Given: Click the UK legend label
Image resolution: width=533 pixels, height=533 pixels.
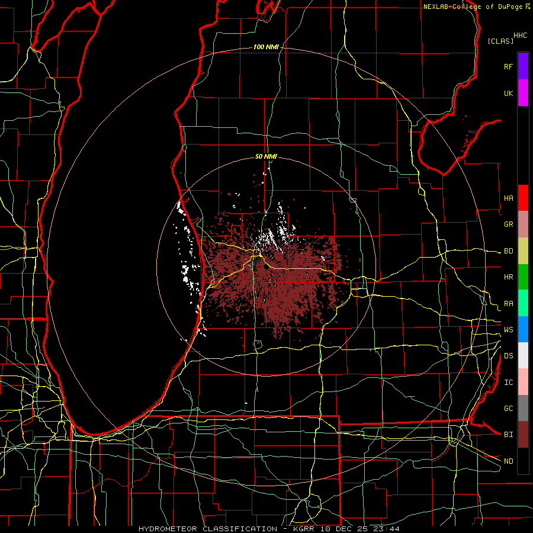Looking at the screenshot, I should pos(508,93).
